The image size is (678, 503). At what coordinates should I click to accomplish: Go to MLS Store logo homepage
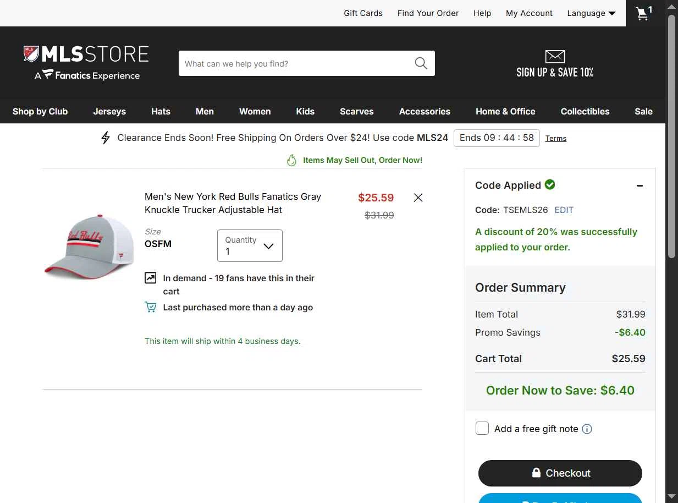coord(86,63)
